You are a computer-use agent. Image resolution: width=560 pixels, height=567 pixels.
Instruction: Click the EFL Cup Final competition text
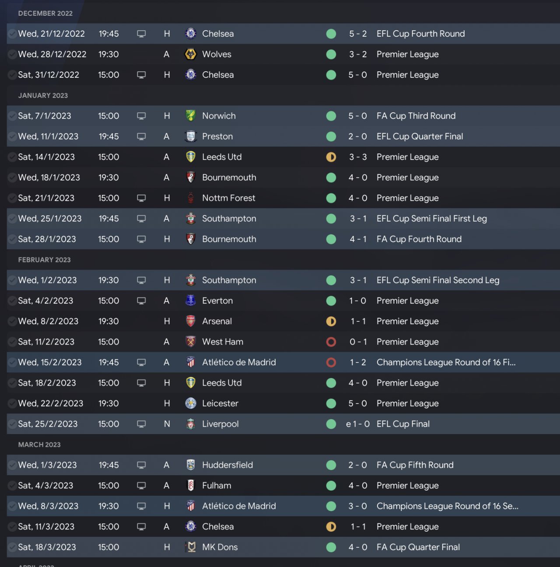coord(403,424)
